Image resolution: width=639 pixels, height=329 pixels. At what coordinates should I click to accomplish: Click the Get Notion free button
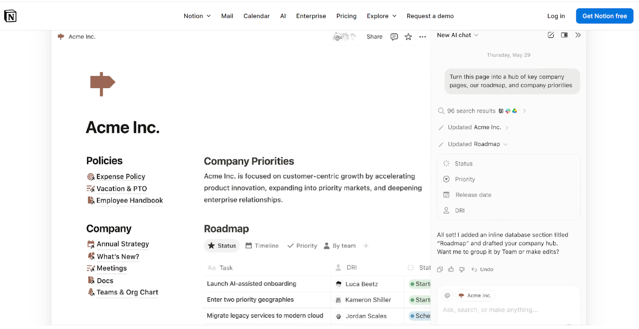click(x=605, y=16)
